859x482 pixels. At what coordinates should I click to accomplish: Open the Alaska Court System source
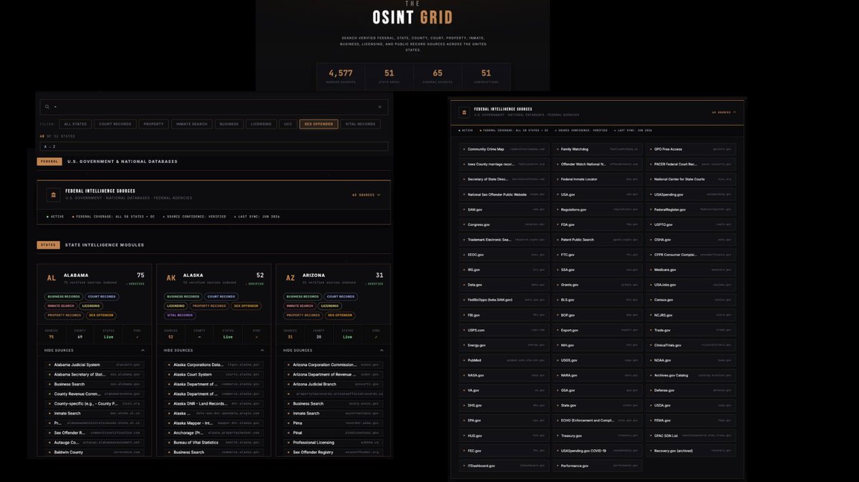click(x=214, y=374)
